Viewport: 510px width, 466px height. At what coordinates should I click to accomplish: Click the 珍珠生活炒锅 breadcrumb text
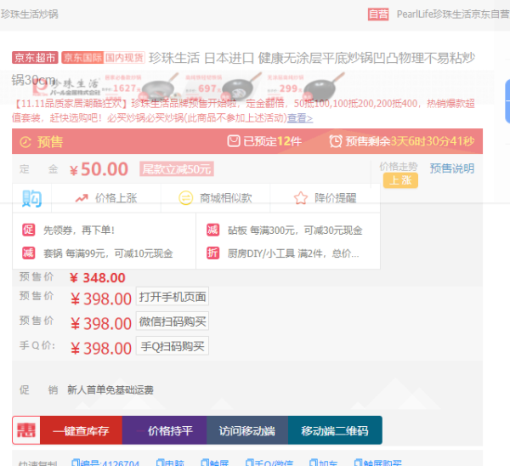click(29, 14)
